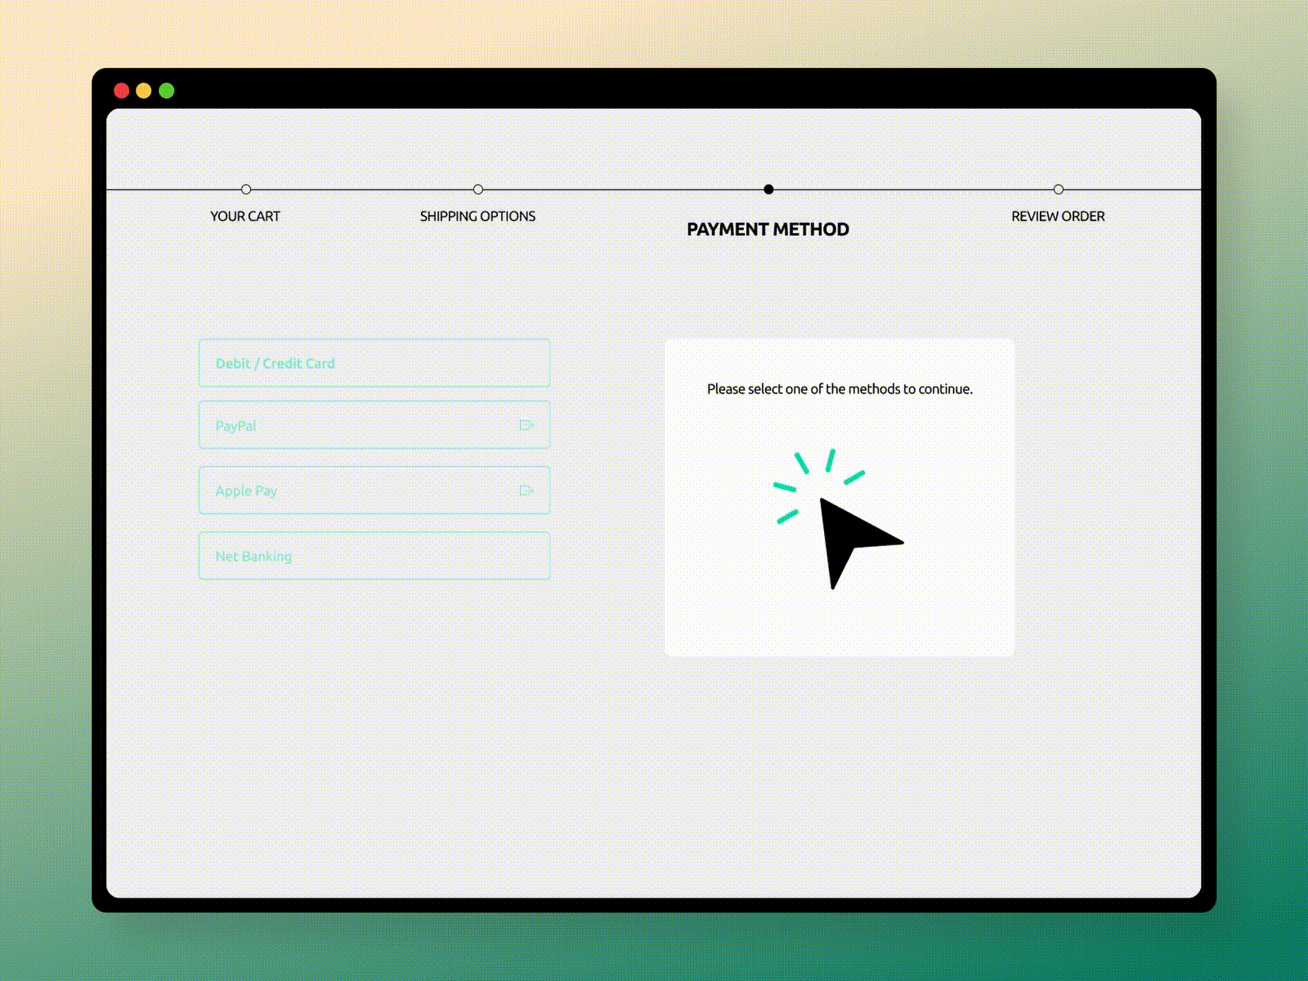This screenshot has width=1308, height=981.
Task: Click the Shipping Options progress circle
Action: (x=478, y=189)
